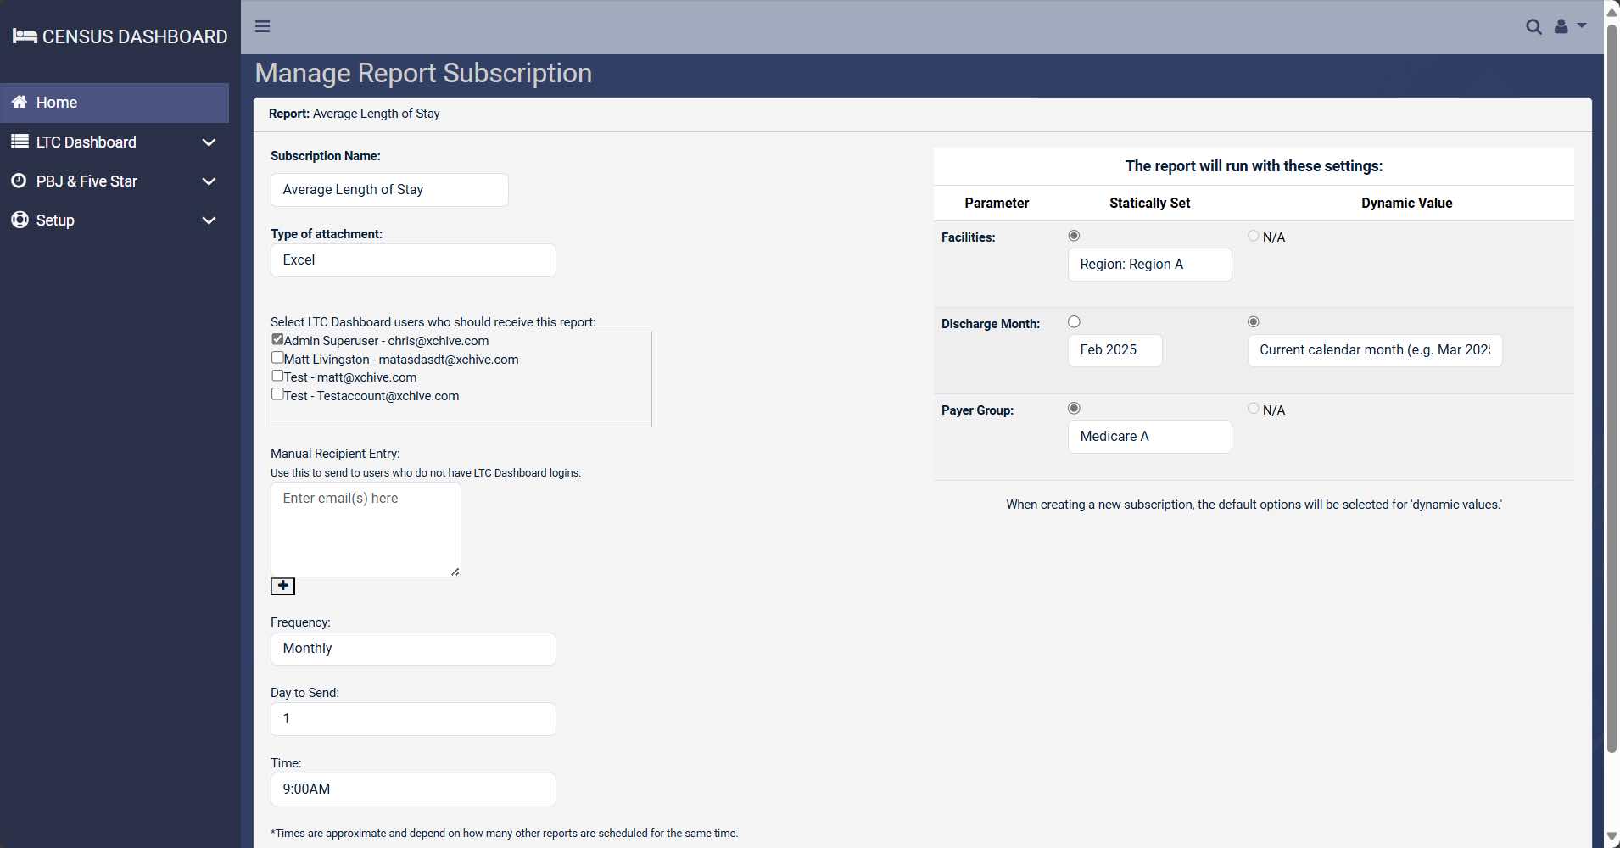Screen dimensions: 1620x848
Task: Check the Matt Livingston recipient checkbox
Action: pos(277,358)
